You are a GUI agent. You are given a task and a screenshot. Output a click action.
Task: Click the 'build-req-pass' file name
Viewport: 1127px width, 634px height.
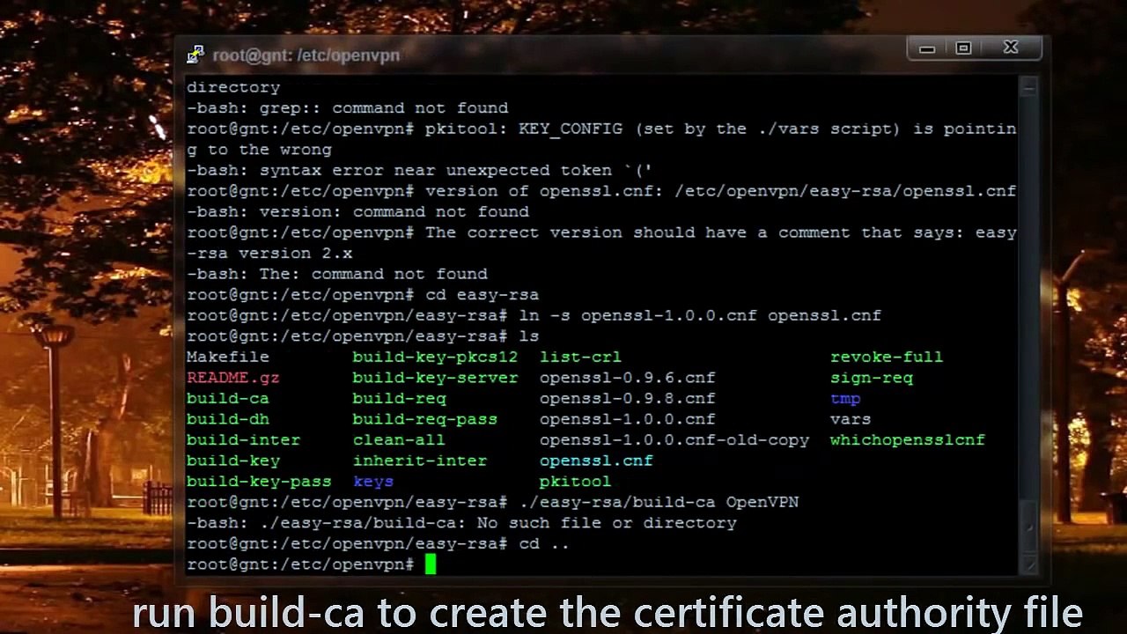[425, 419]
